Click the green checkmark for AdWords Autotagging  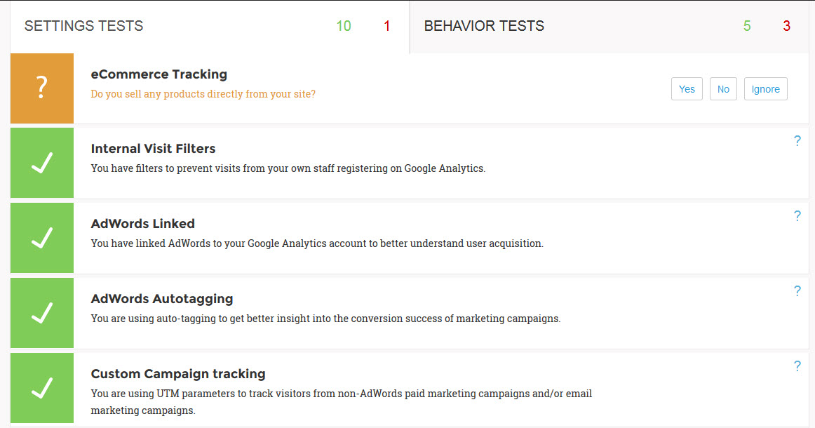(x=42, y=312)
